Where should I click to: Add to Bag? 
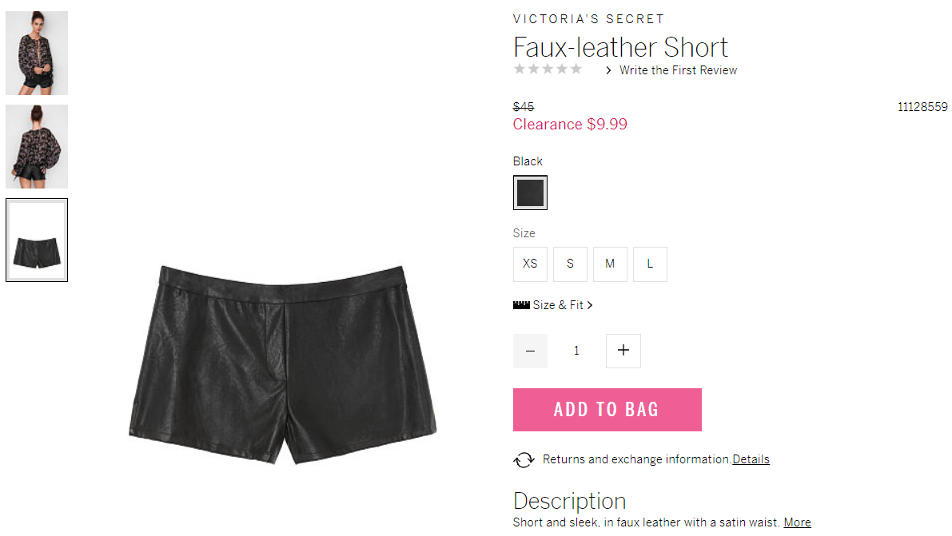point(607,410)
